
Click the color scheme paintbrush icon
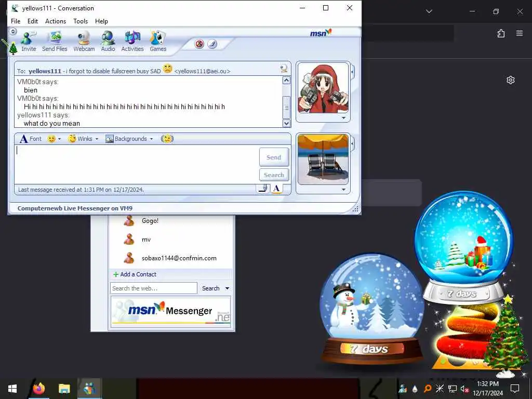212,44
